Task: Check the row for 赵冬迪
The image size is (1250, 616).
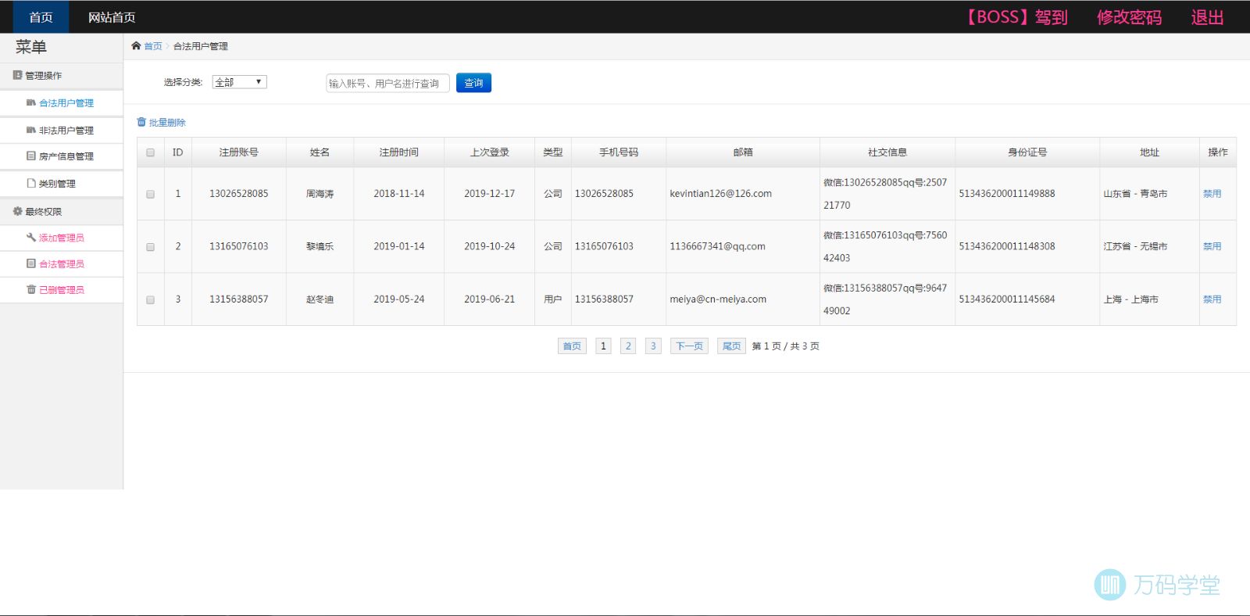Action: [x=150, y=299]
